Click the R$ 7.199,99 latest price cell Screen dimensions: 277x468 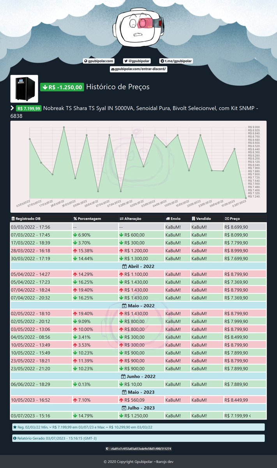click(245, 415)
